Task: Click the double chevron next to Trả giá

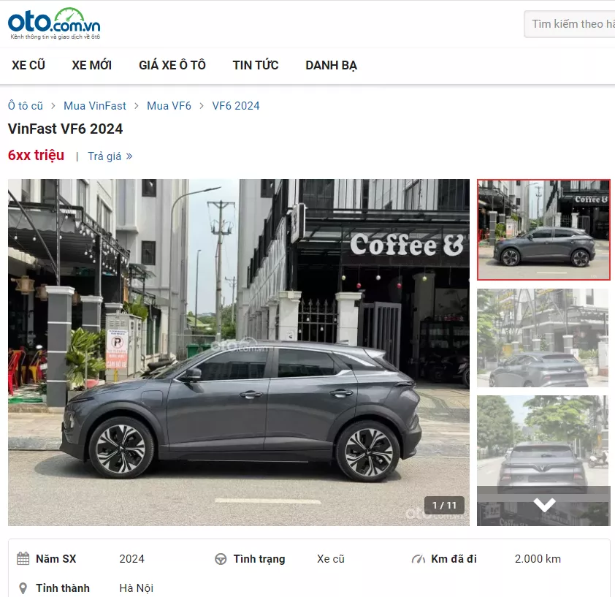Action: [x=129, y=156]
